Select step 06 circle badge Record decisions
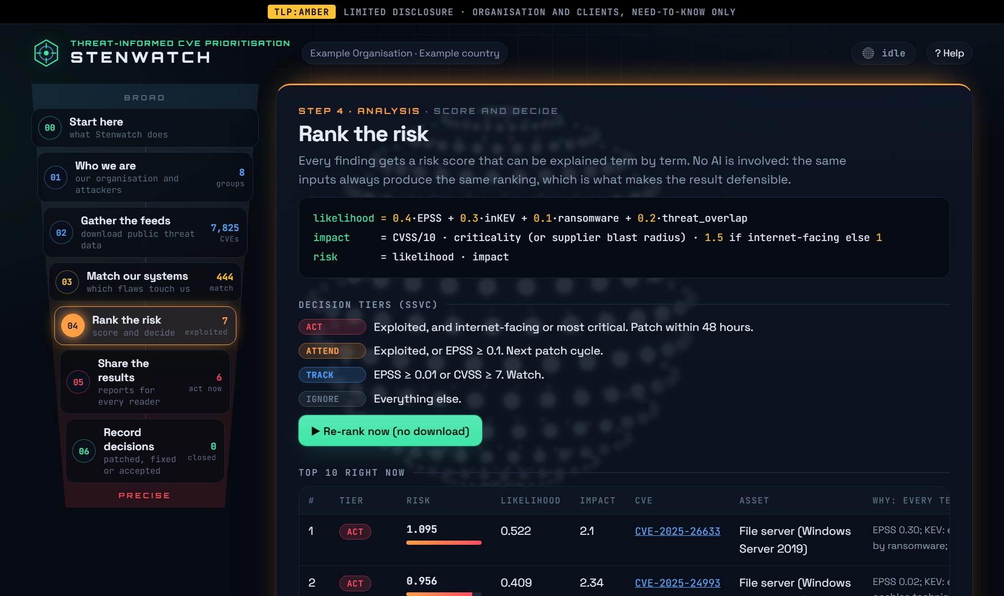1004x596 pixels. point(84,451)
